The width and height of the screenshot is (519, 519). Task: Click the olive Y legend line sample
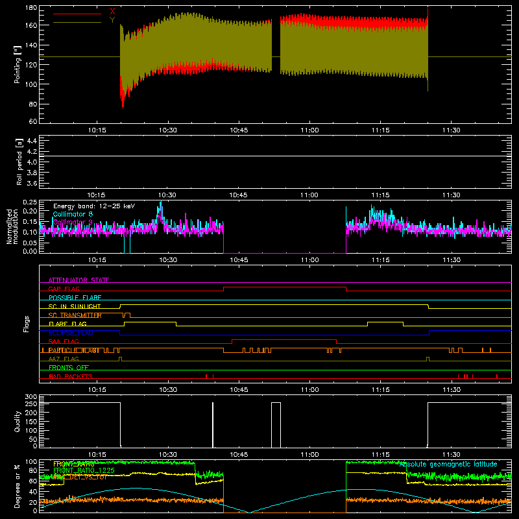tap(77, 22)
